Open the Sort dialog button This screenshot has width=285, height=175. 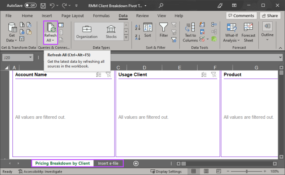coord(148,30)
